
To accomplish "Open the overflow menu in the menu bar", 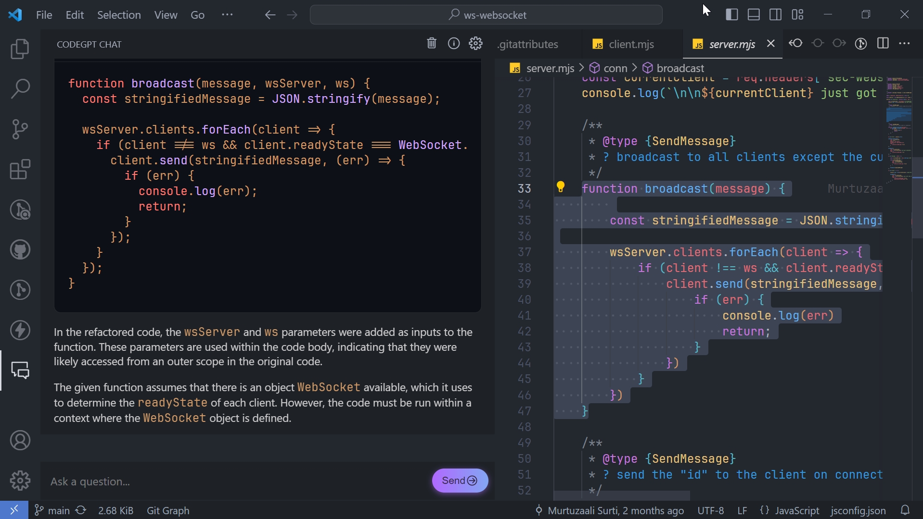I will coord(227,15).
